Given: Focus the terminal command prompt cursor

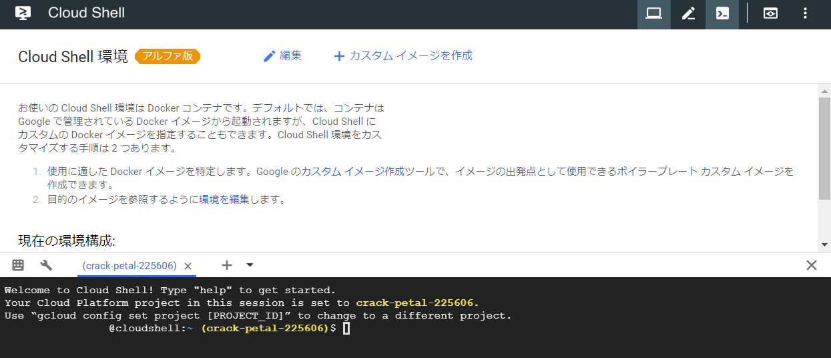Looking at the screenshot, I should click(x=346, y=328).
